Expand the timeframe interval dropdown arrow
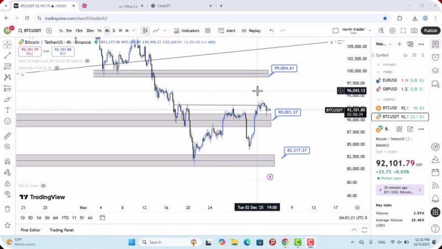The width and height of the screenshot is (442, 249). click(134, 30)
